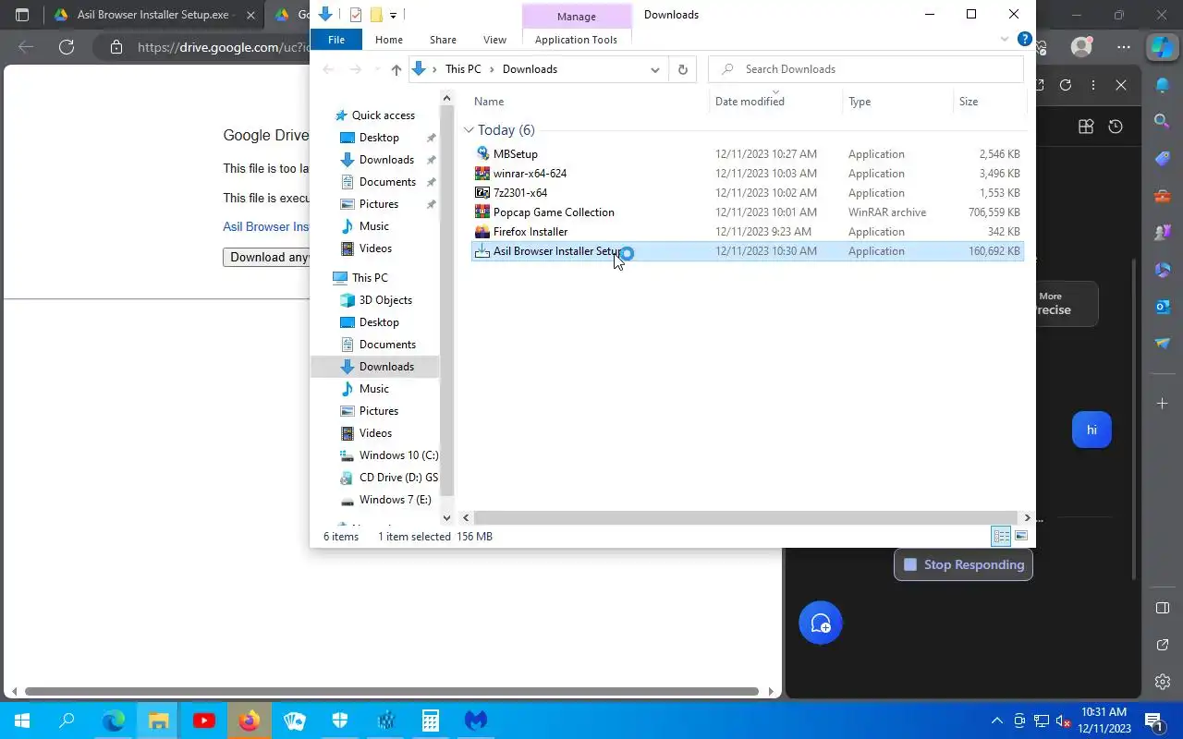Viewport: 1183px width, 739px height.
Task: Select 3D Objects in navigation pane
Action: (x=385, y=300)
